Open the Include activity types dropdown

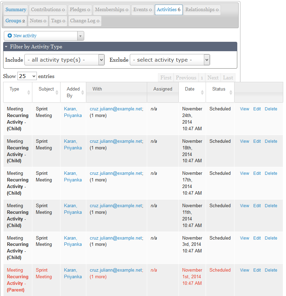point(64,60)
